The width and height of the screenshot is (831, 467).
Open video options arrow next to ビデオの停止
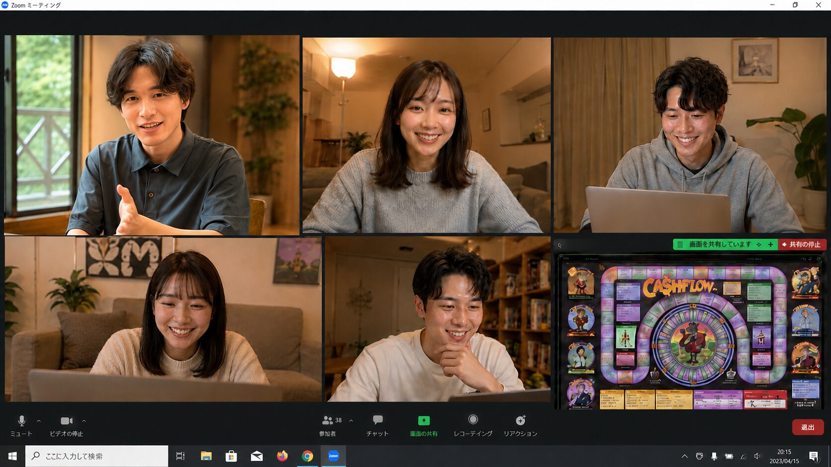84,421
